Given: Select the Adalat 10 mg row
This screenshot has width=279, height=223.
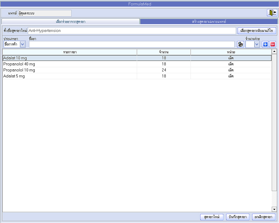Looking at the screenshot, I should pos(137,58).
